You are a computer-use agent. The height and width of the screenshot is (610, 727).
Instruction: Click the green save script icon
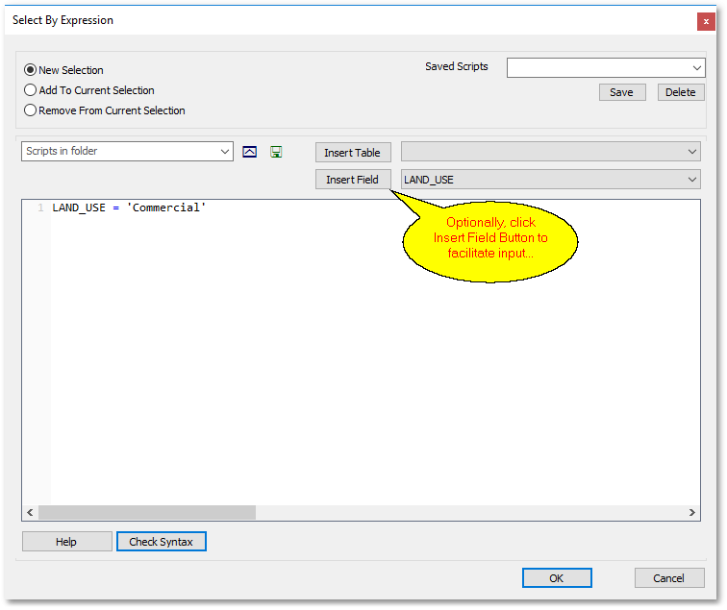pos(276,152)
